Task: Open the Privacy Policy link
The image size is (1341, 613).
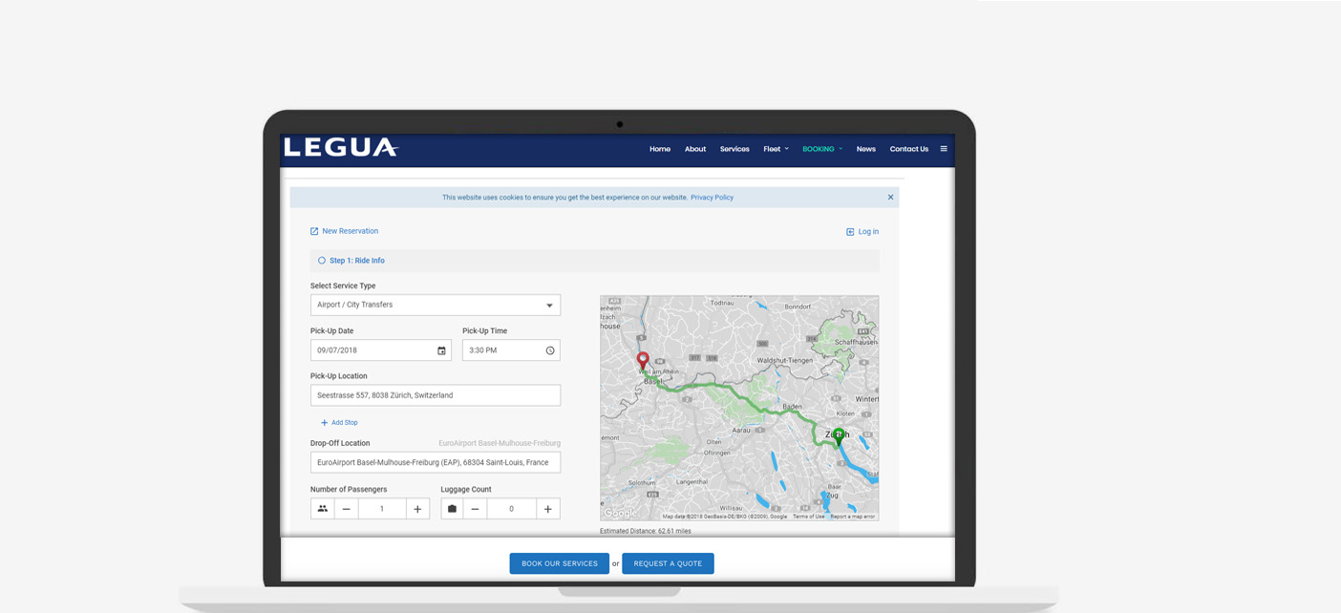Action: 713,198
